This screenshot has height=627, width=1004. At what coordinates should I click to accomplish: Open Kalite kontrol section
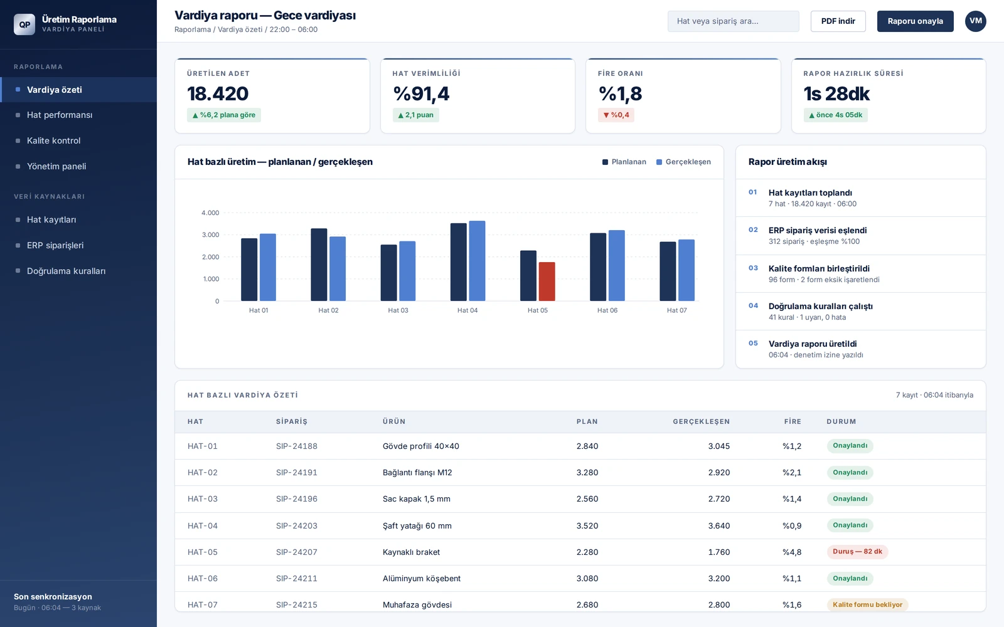tap(78, 140)
